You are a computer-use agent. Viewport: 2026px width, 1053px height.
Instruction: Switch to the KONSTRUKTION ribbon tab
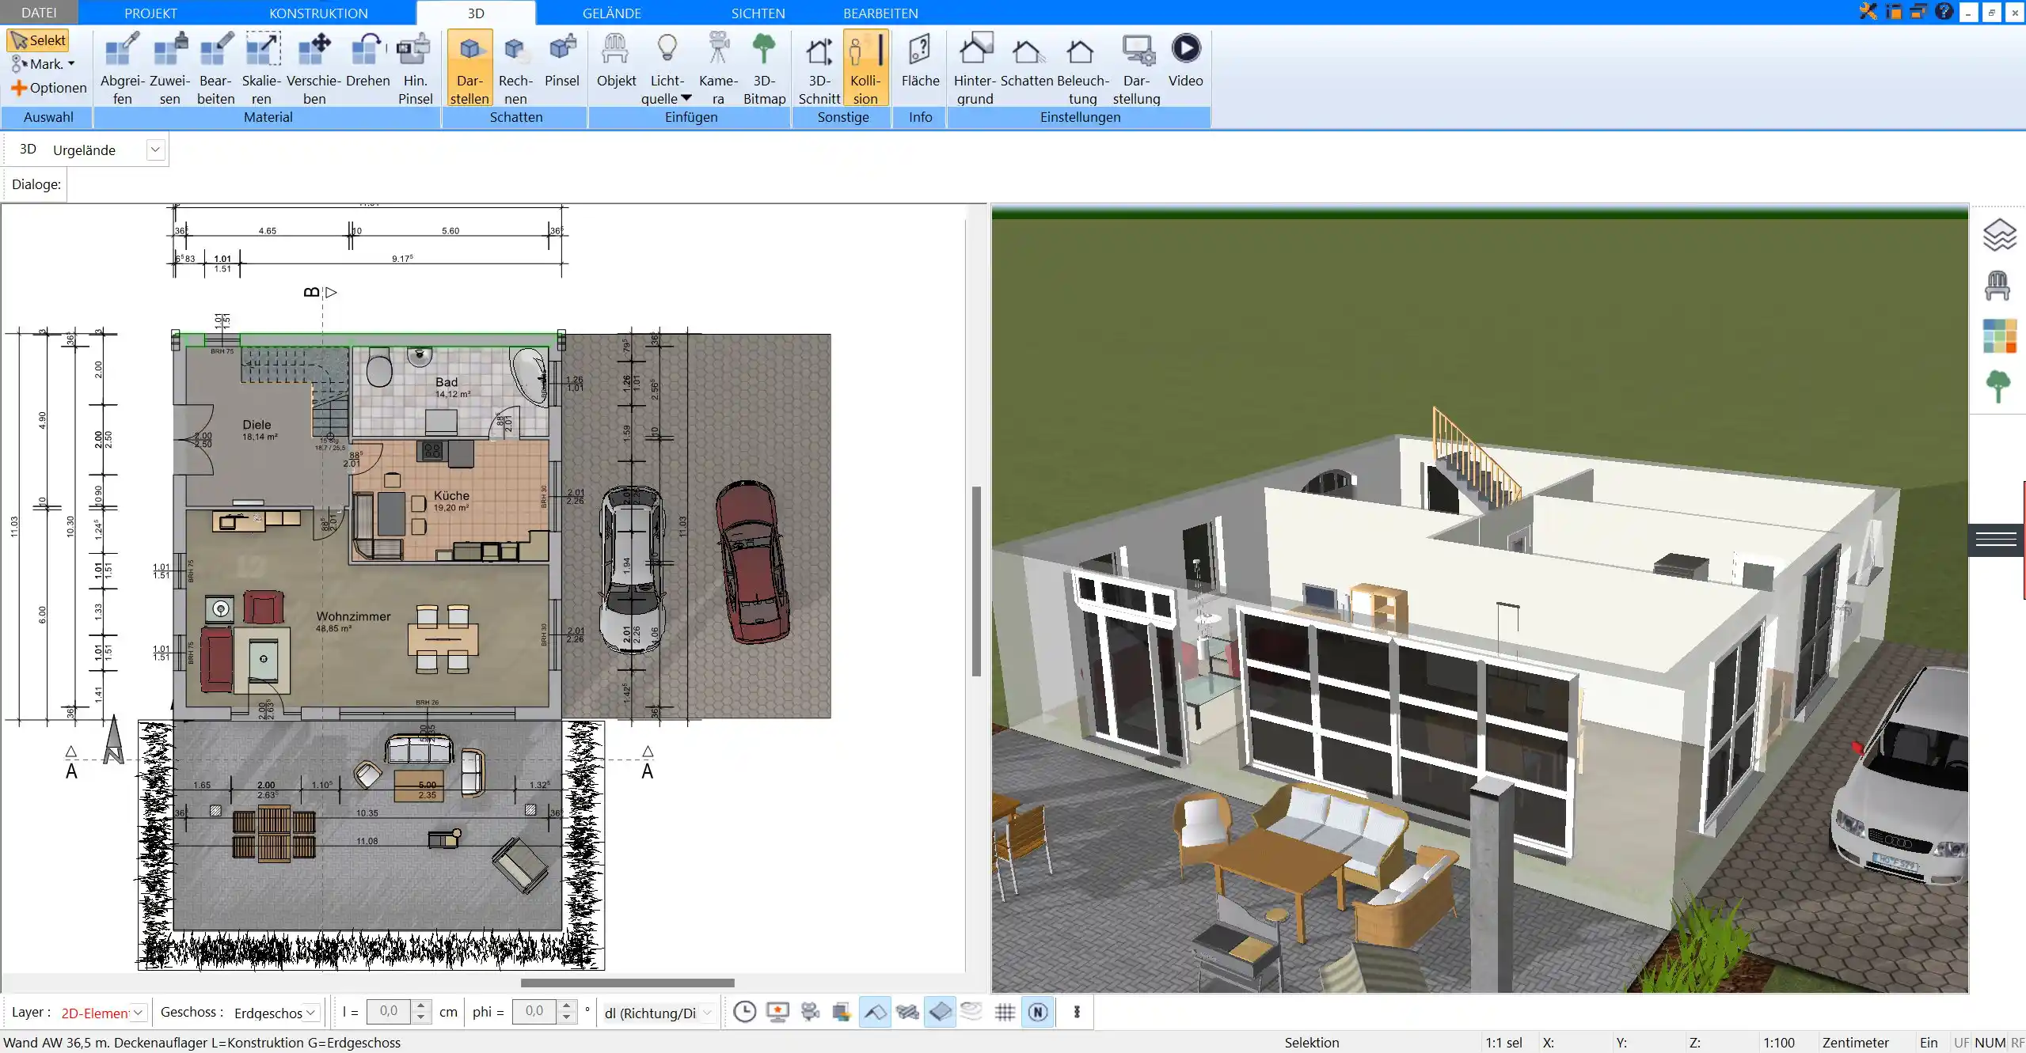tap(317, 13)
